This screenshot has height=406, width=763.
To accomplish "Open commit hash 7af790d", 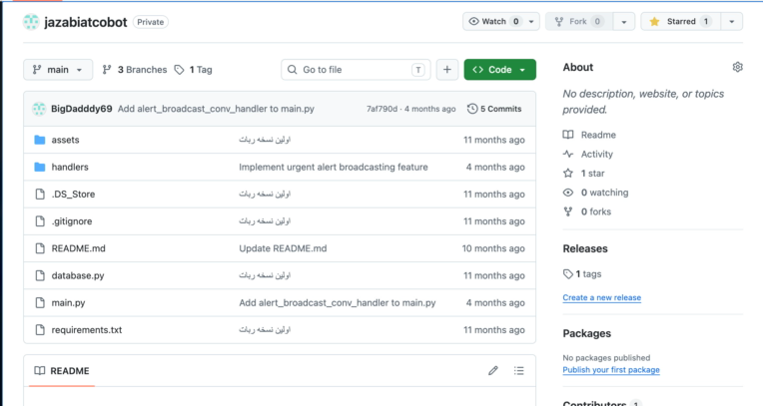I will coord(381,109).
